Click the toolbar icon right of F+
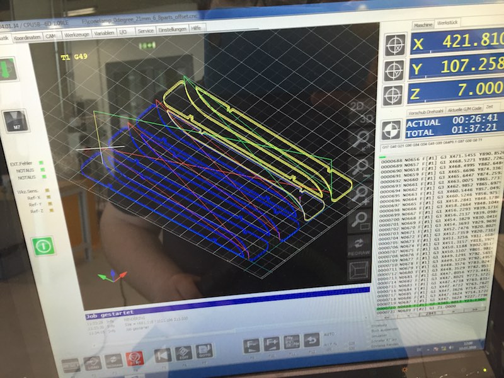The width and height of the screenshot is (504, 378). (x=291, y=342)
